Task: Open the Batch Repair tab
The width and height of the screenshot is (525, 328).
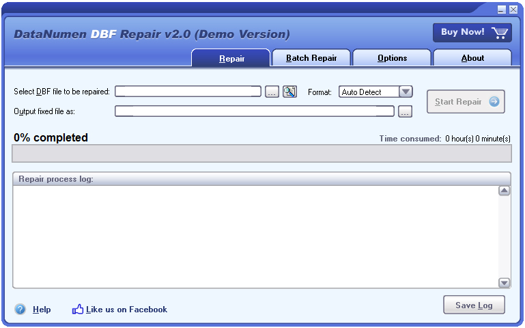Action: coord(311,58)
